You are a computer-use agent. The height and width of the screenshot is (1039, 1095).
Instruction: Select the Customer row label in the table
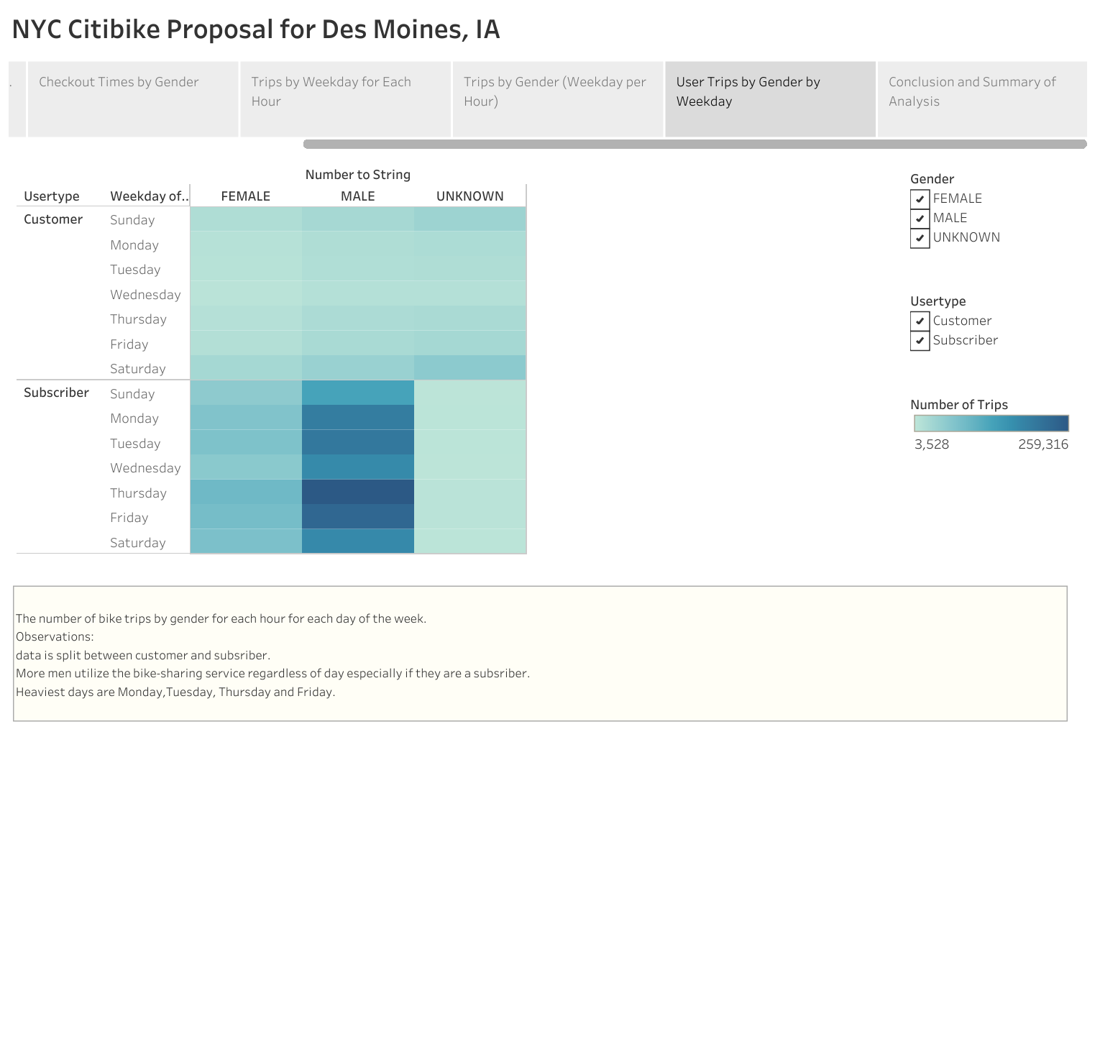(x=52, y=219)
